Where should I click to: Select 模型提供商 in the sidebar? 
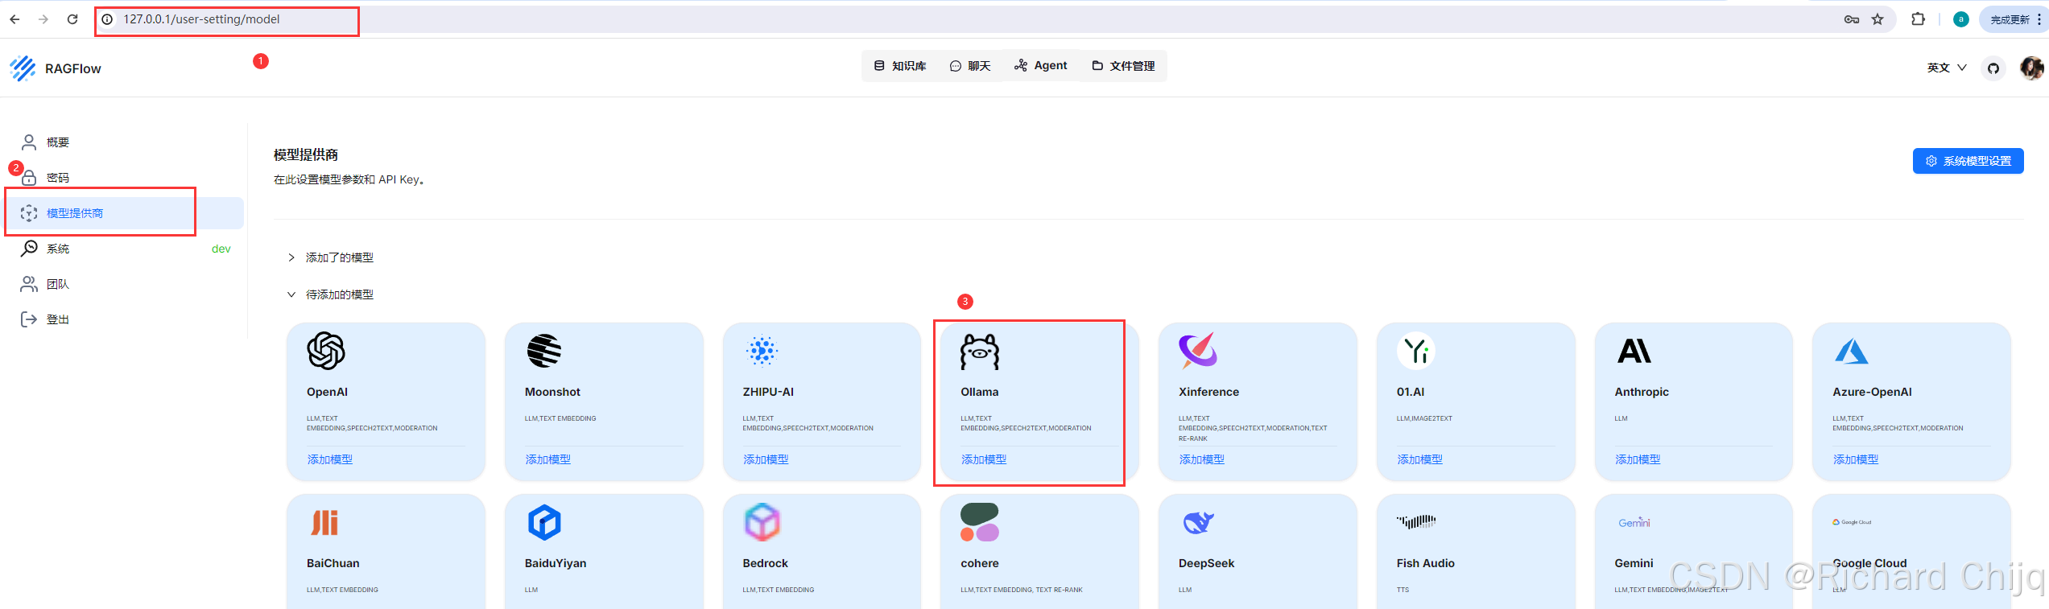coord(125,213)
